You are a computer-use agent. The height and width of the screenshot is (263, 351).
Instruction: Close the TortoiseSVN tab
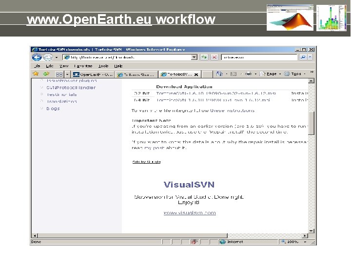pos(196,75)
